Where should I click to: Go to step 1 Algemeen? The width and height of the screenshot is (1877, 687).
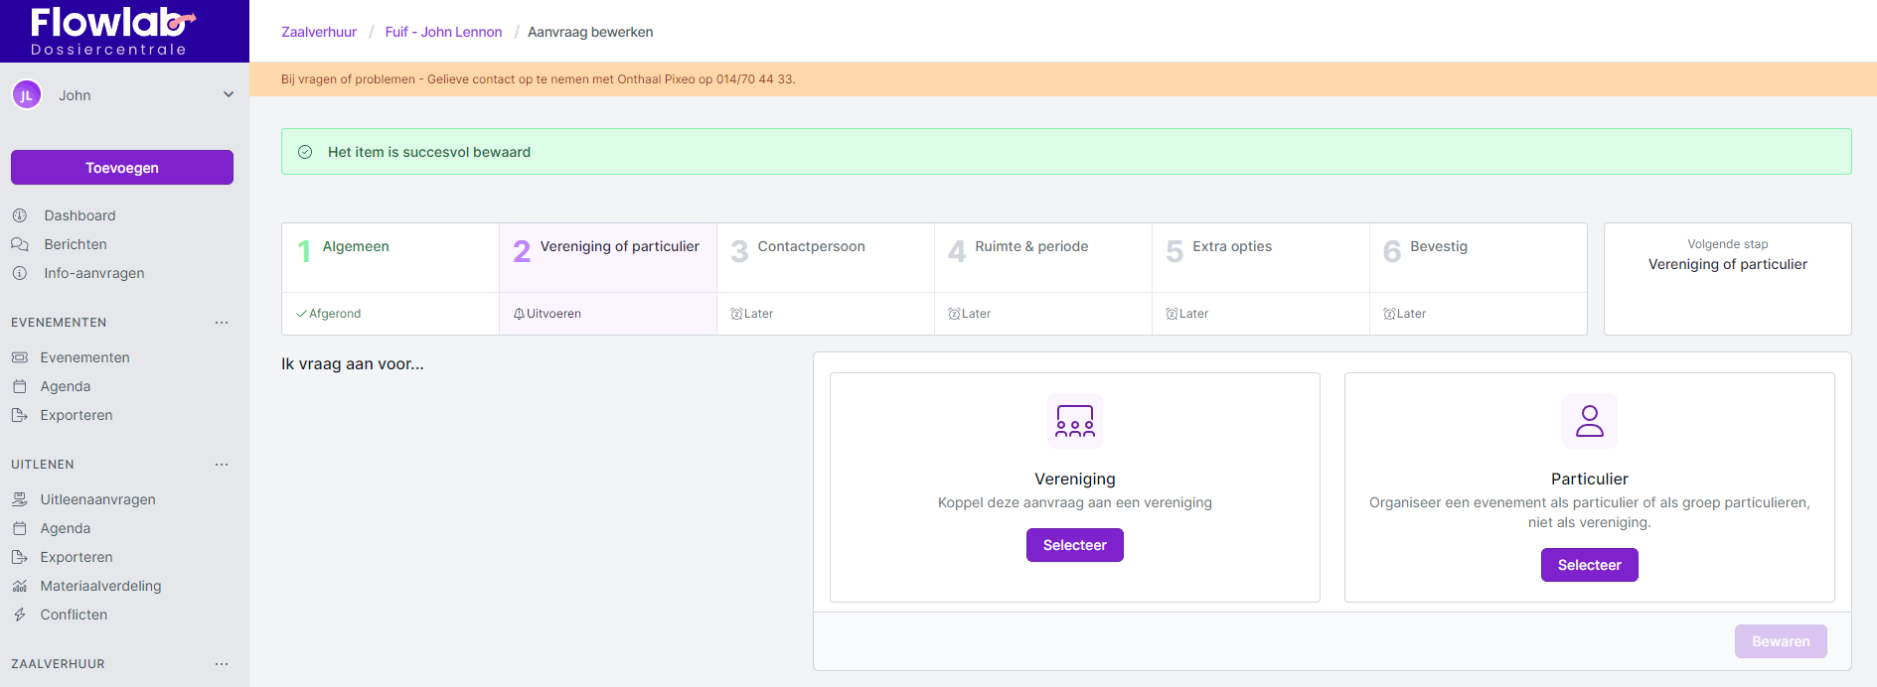(x=356, y=247)
